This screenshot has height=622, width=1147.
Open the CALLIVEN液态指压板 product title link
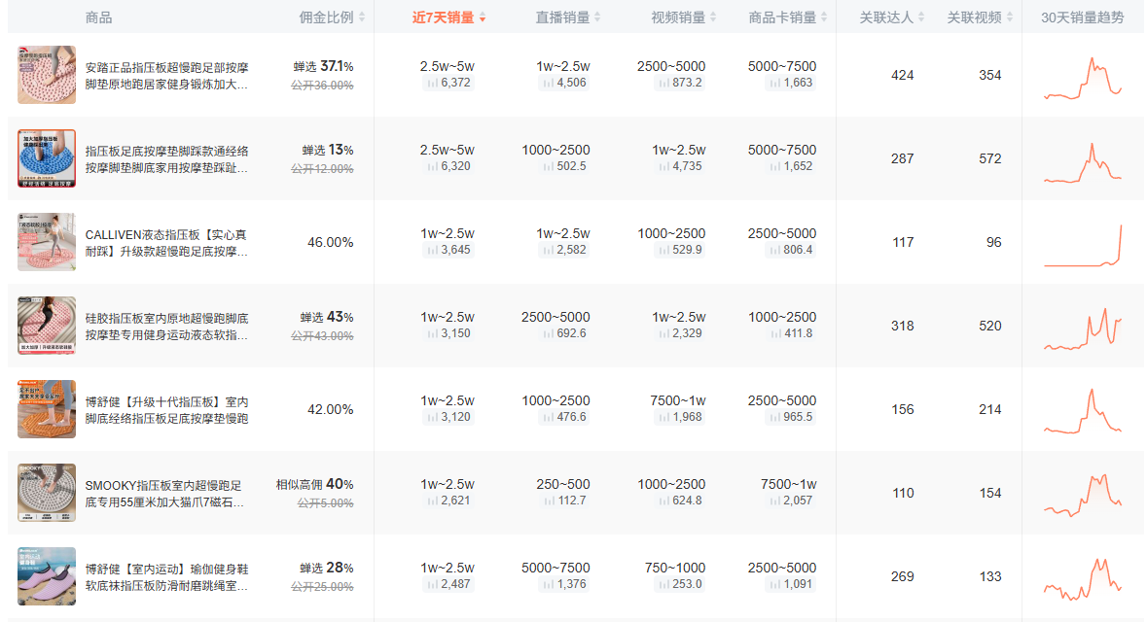tap(166, 243)
